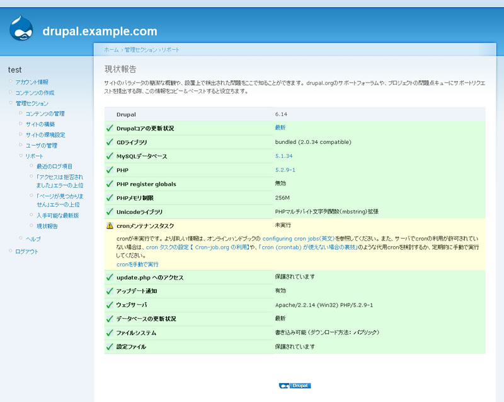This screenshot has width=504, height=402.
Task: Click the green checkmark beside データベースの更新状況
Action: [x=110, y=319]
